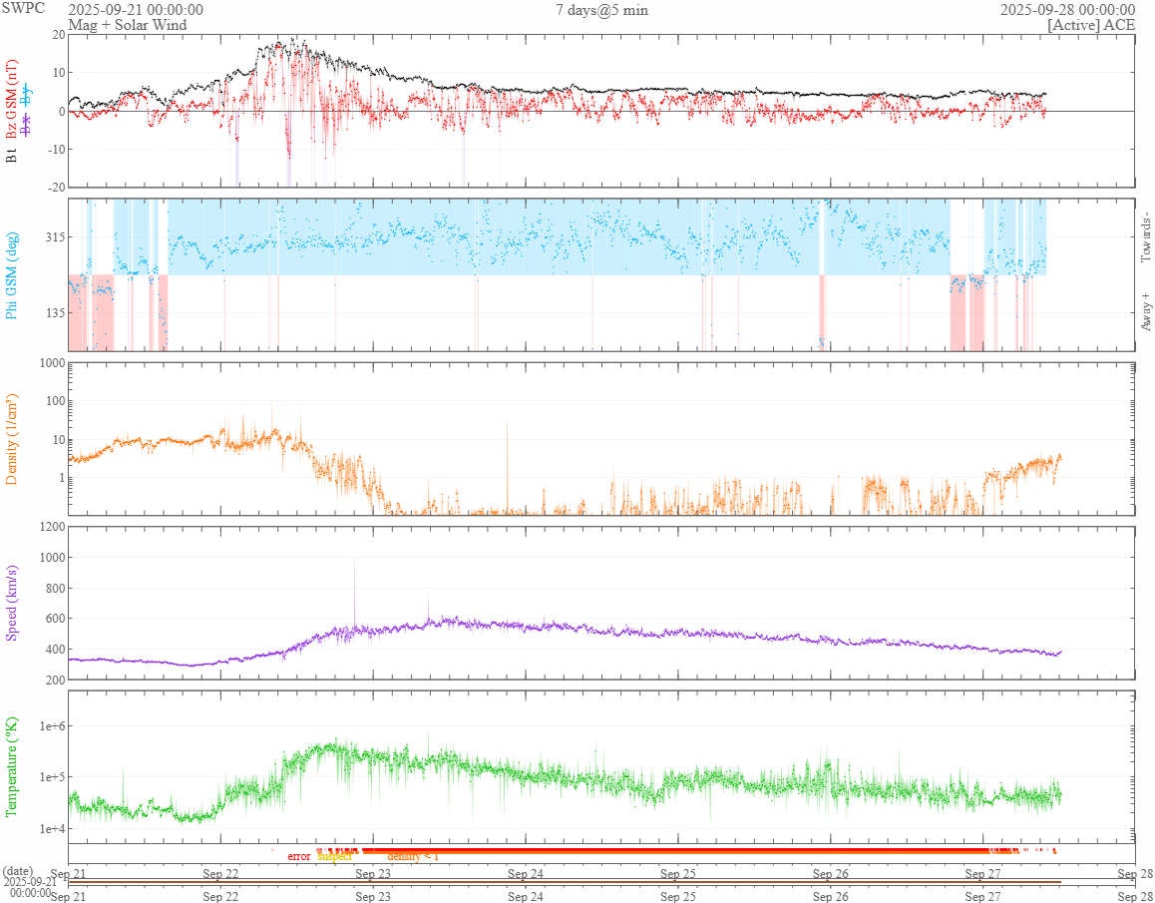Toggle the purple Speed (km/s) axis label
Viewport: 1155px width, 903px height.
[11, 603]
